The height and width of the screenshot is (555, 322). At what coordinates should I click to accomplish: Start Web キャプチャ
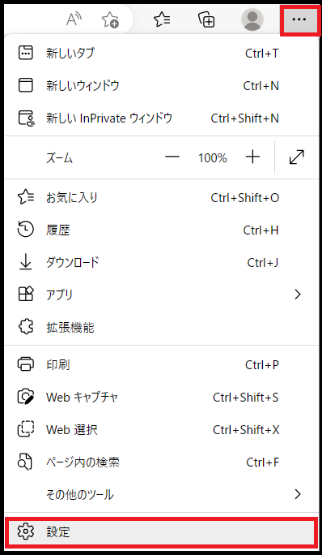pos(161,397)
